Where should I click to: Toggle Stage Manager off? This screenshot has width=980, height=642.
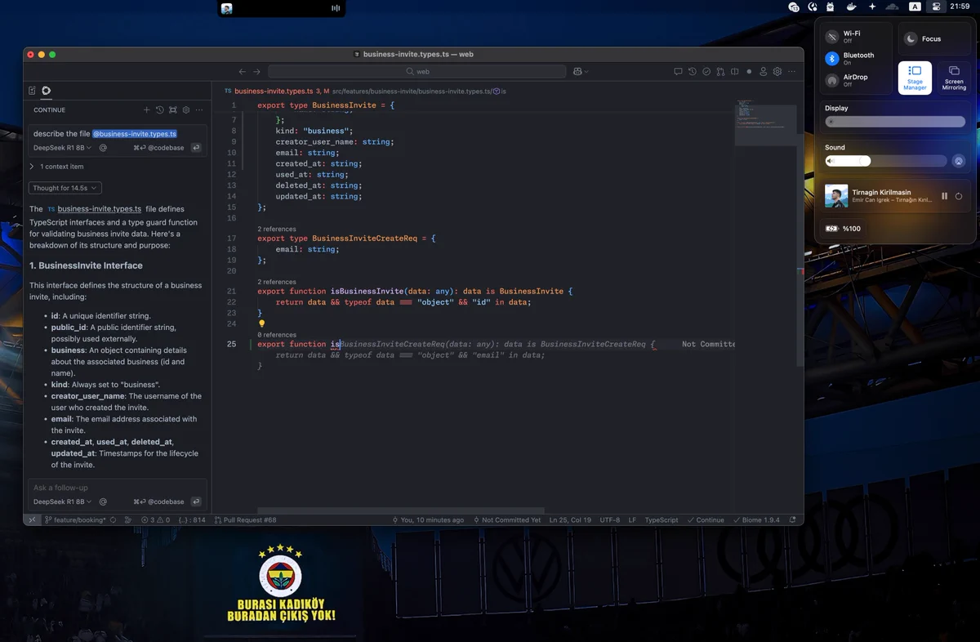[915, 78]
